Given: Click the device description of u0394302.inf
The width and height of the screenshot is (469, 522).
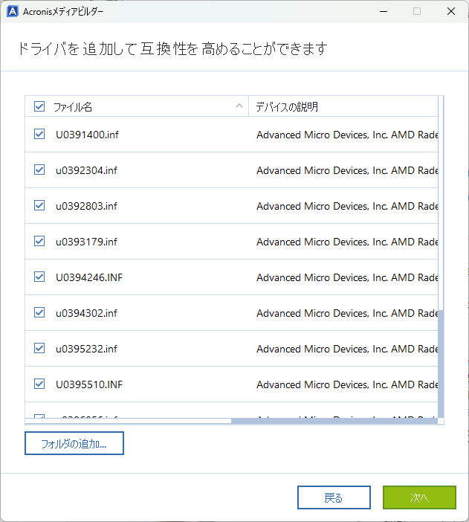Looking at the screenshot, I should click(347, 313).
